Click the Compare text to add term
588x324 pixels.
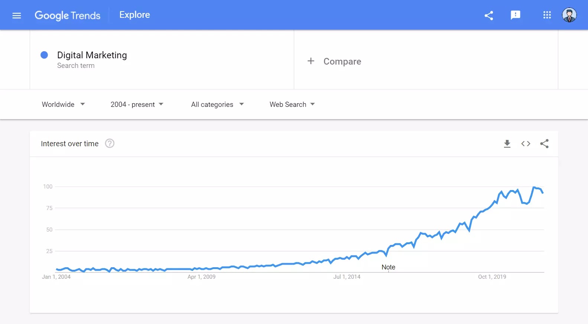342,61
